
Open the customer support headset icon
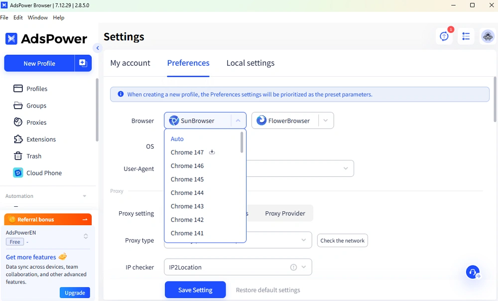473,272
